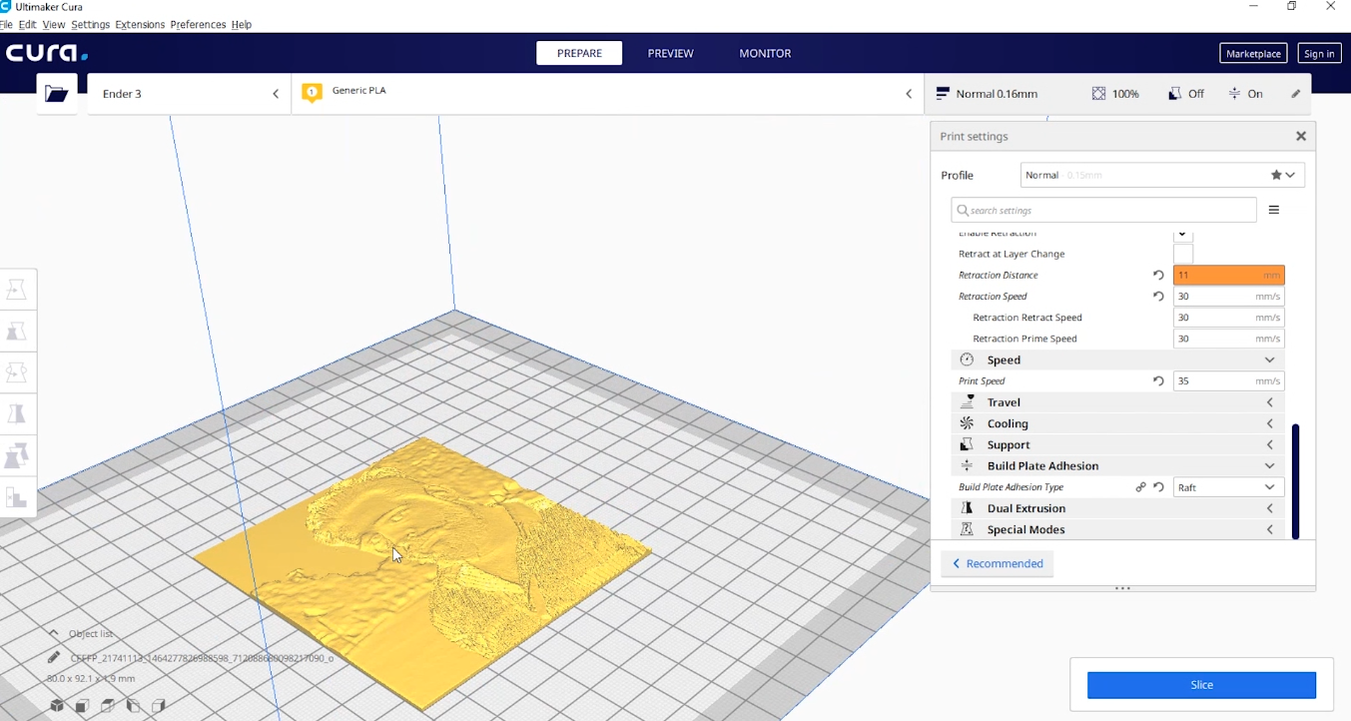This screenshot has height=721, width=1351.
Task: Click the infill 100% icon
Action: pyautogui.click(x=1098, y=94)
